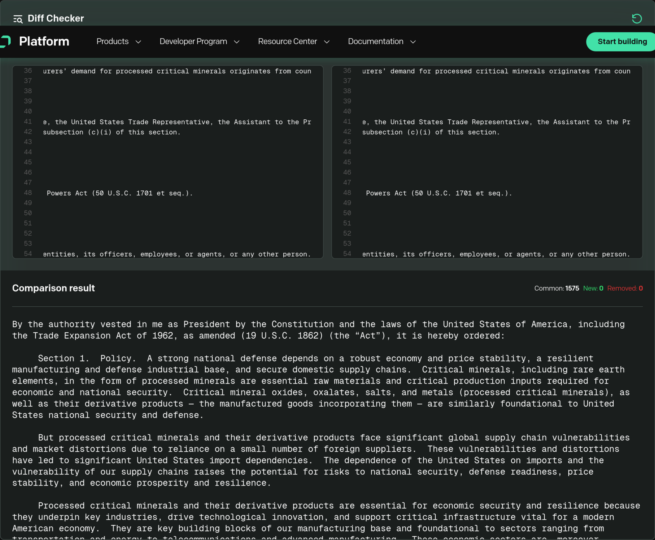The height and width of the screenshot is (540, 655).
Task: Click line number 54 in left editor
Action: pyautogui.click(x=28, y=254)
